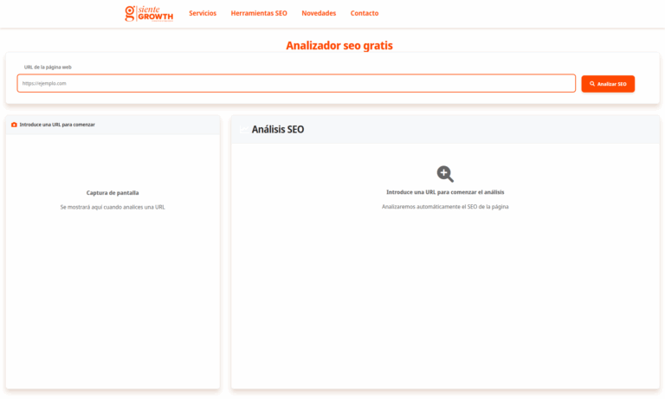Click the magnifying glass plus icon
Image resolution: width=665 pixels, height=399 pixels.
coord(445,174)
